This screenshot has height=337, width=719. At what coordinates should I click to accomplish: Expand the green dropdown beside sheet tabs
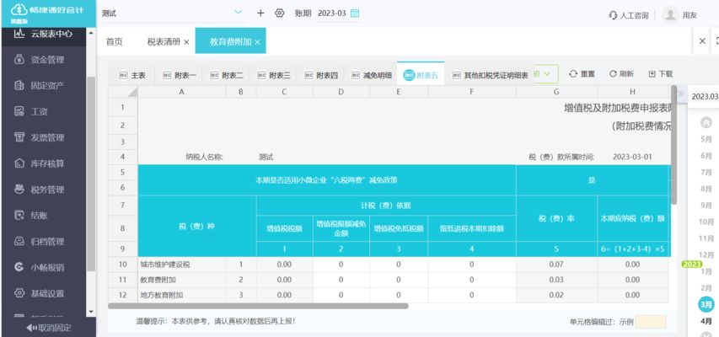coord(546,74)
